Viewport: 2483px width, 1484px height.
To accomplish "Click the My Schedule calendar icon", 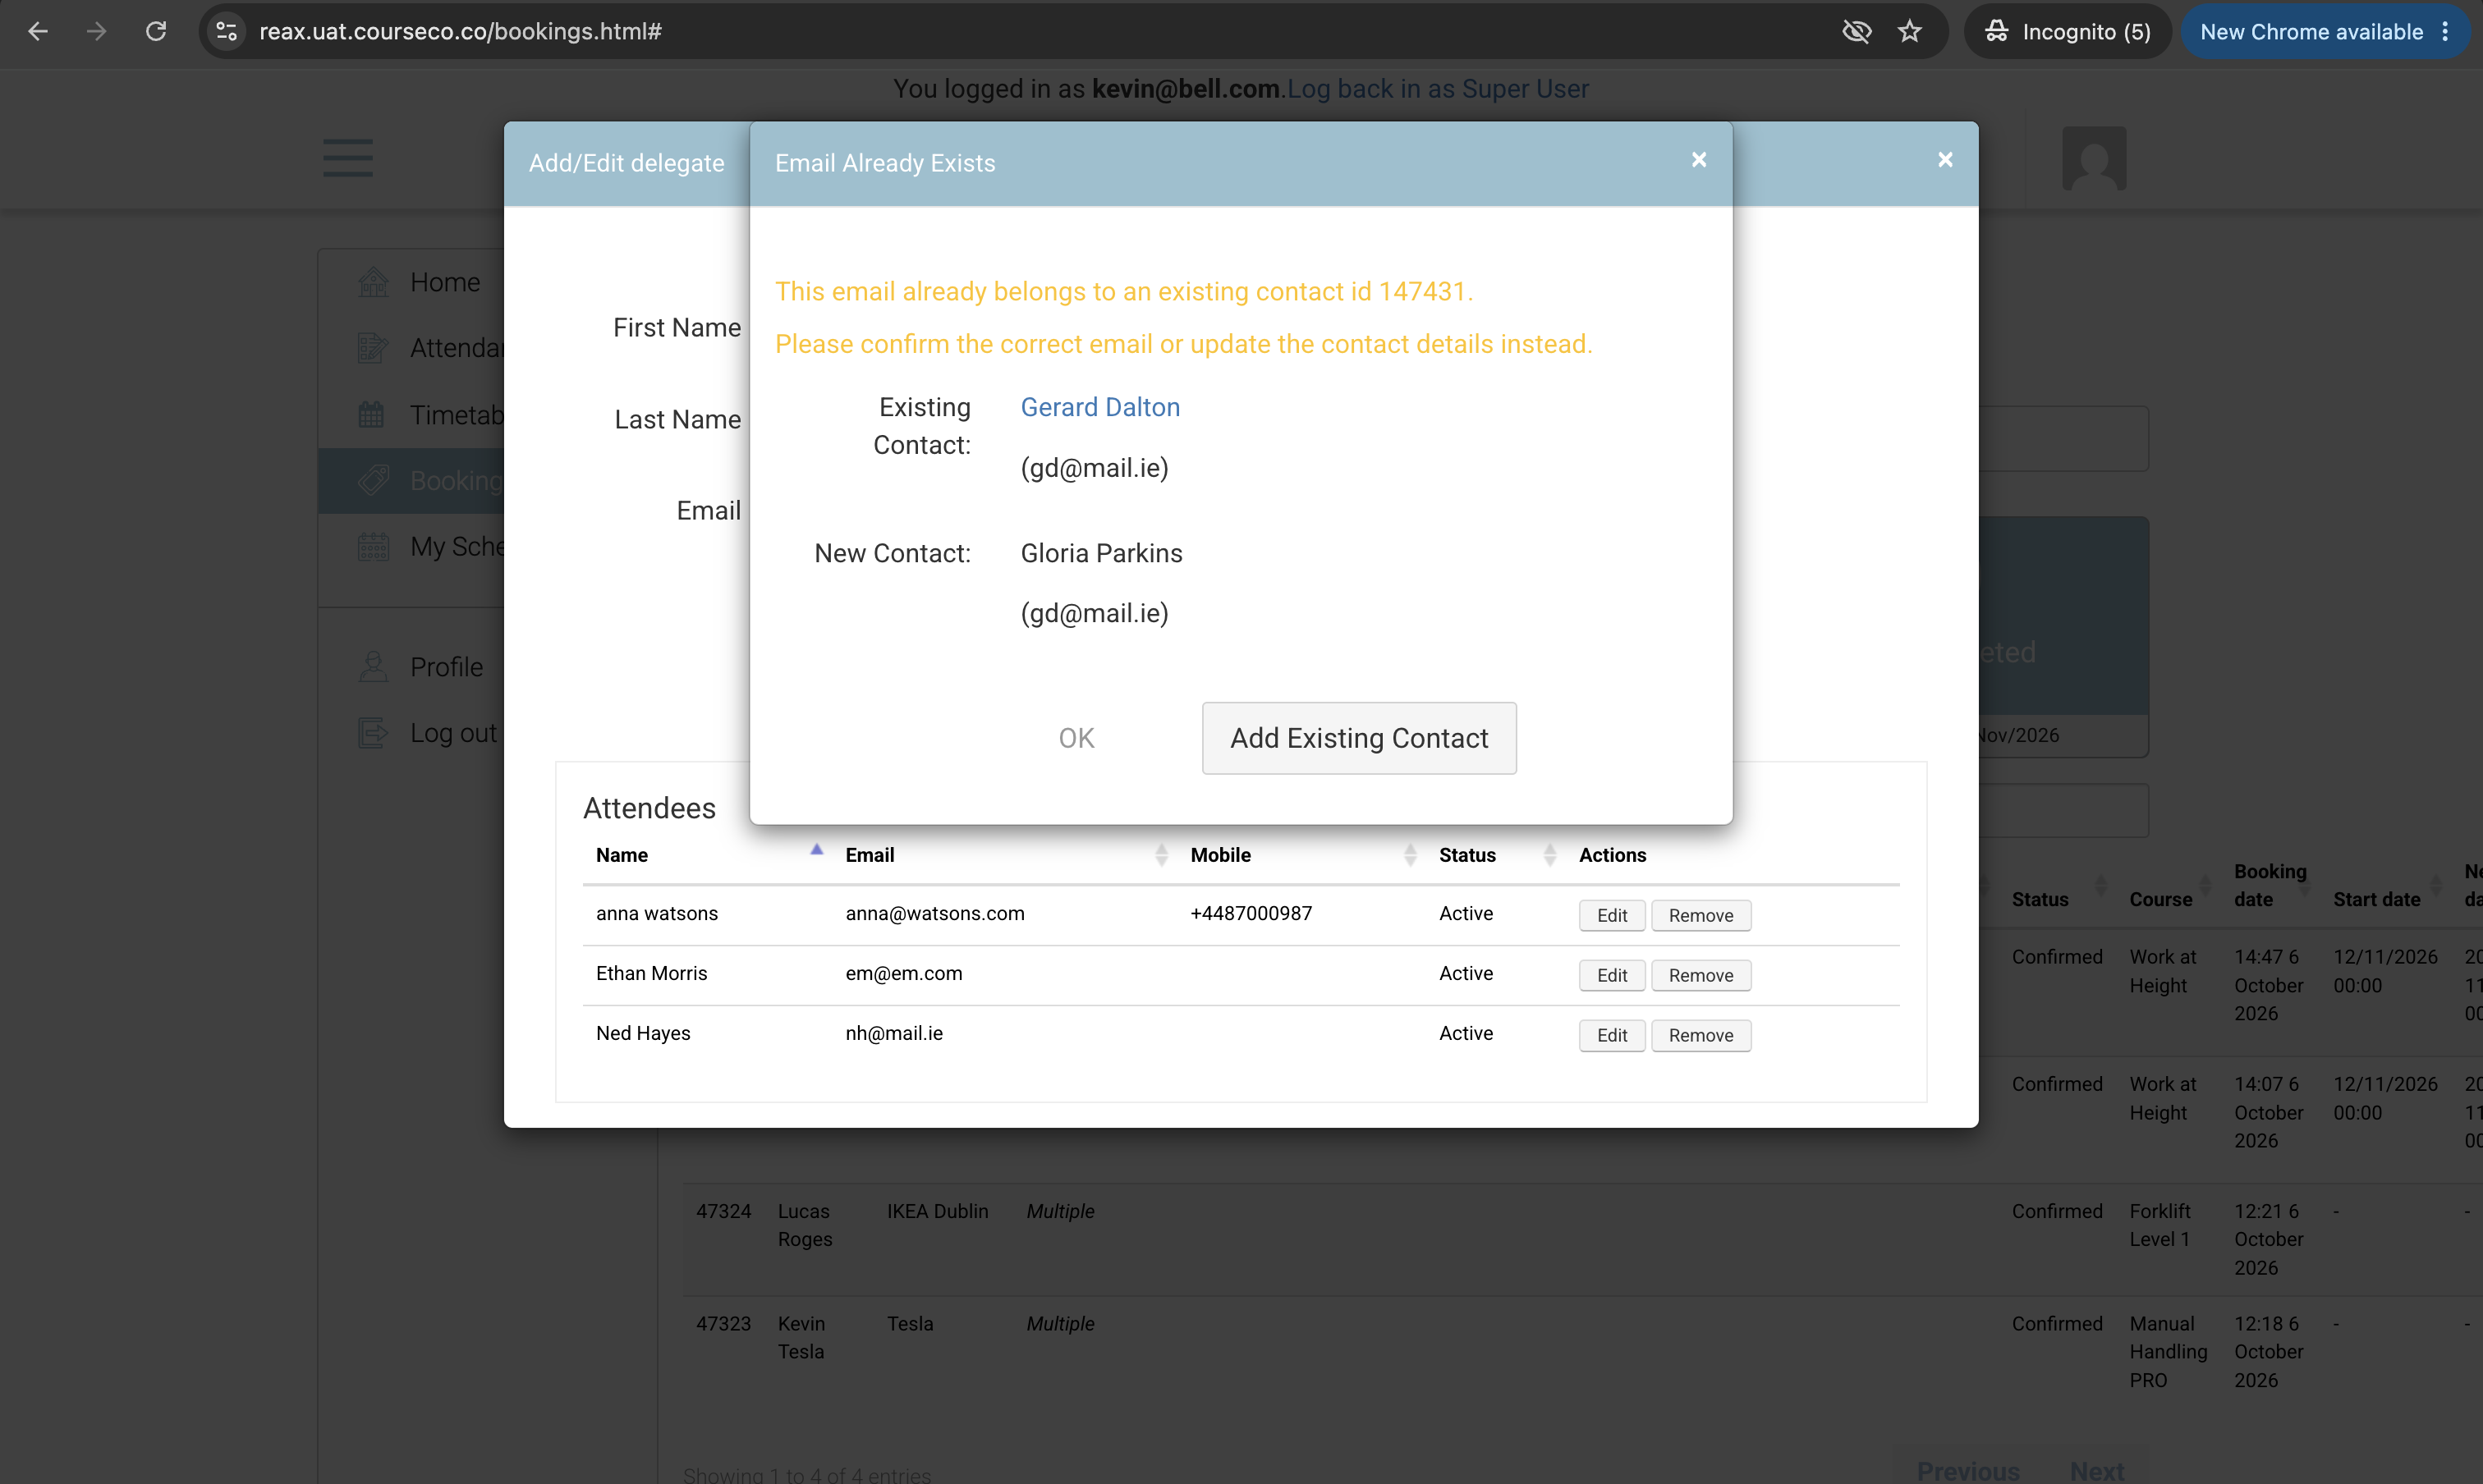I will point(373,546).
